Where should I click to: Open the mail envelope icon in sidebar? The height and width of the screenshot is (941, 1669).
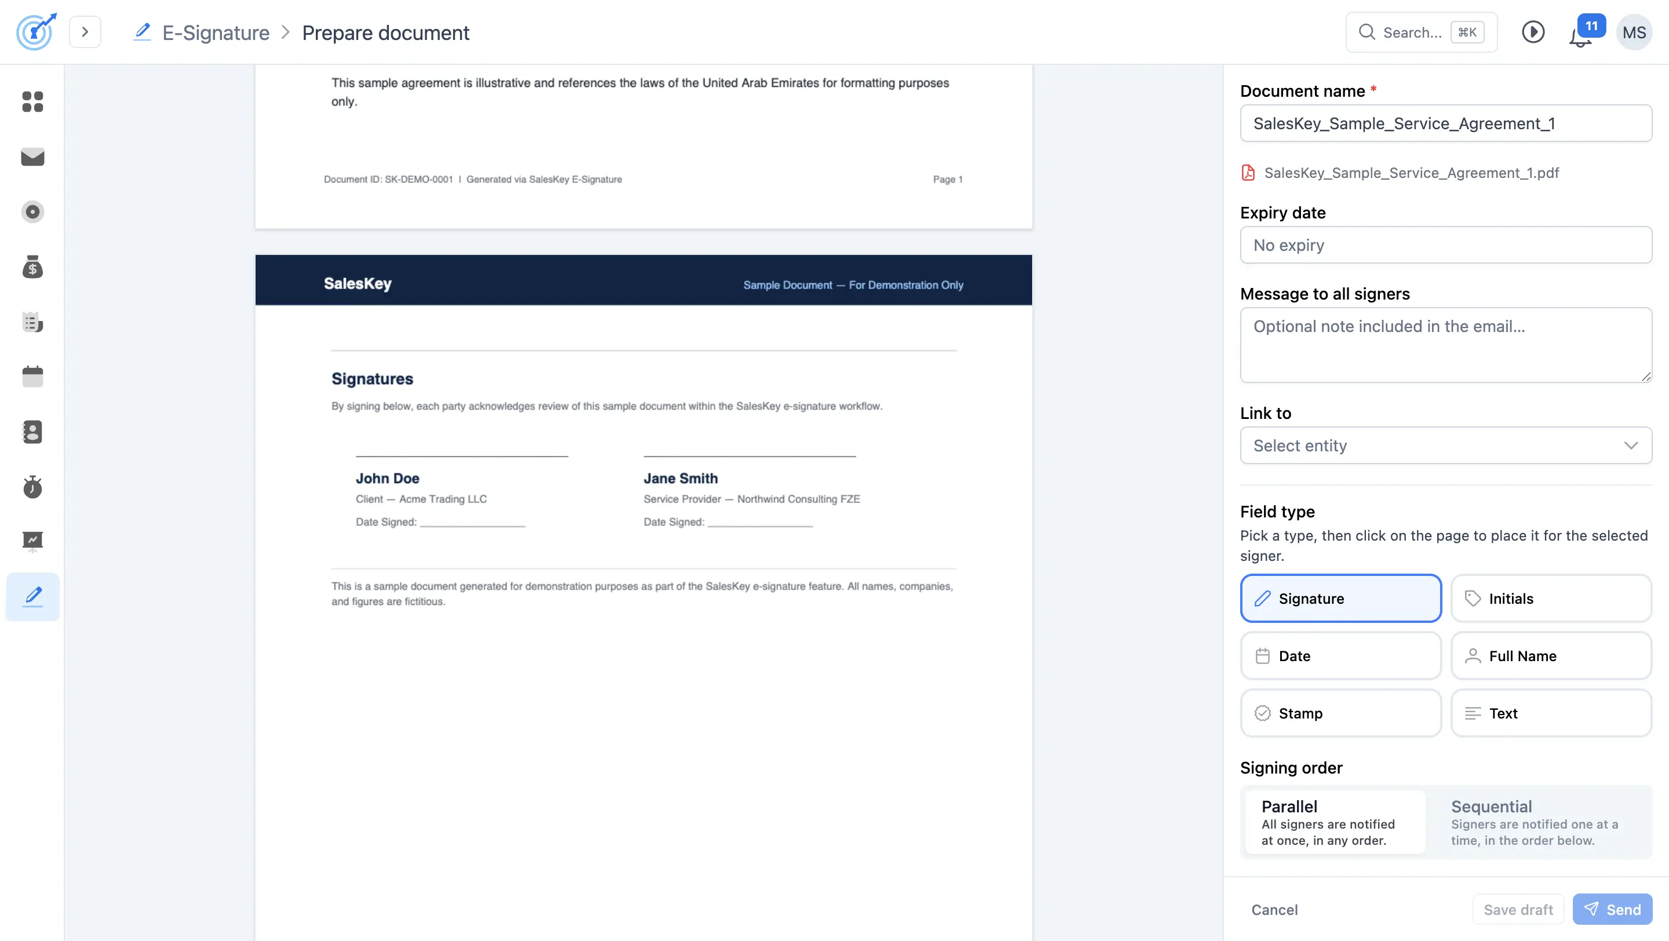pyautogui.click(x=32, y=156)
